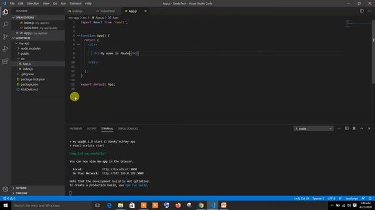Click the editor vertical scrollbar
375x210 pixels.
pyautogui.click(x=373, y=52)
